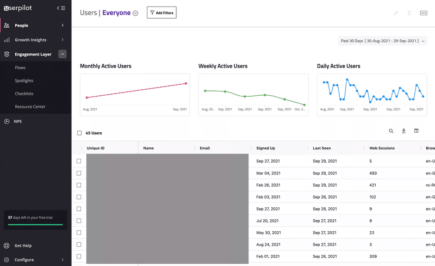435x266 pixels.
Task: Expand the Everyone segment dropdown
Action: (135, 14)
